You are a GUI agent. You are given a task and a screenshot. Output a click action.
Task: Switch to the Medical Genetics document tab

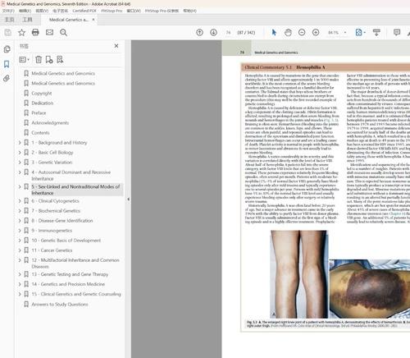[68, 20]
